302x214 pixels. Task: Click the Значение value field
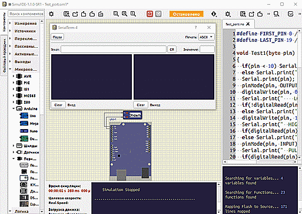click(207, 50)
